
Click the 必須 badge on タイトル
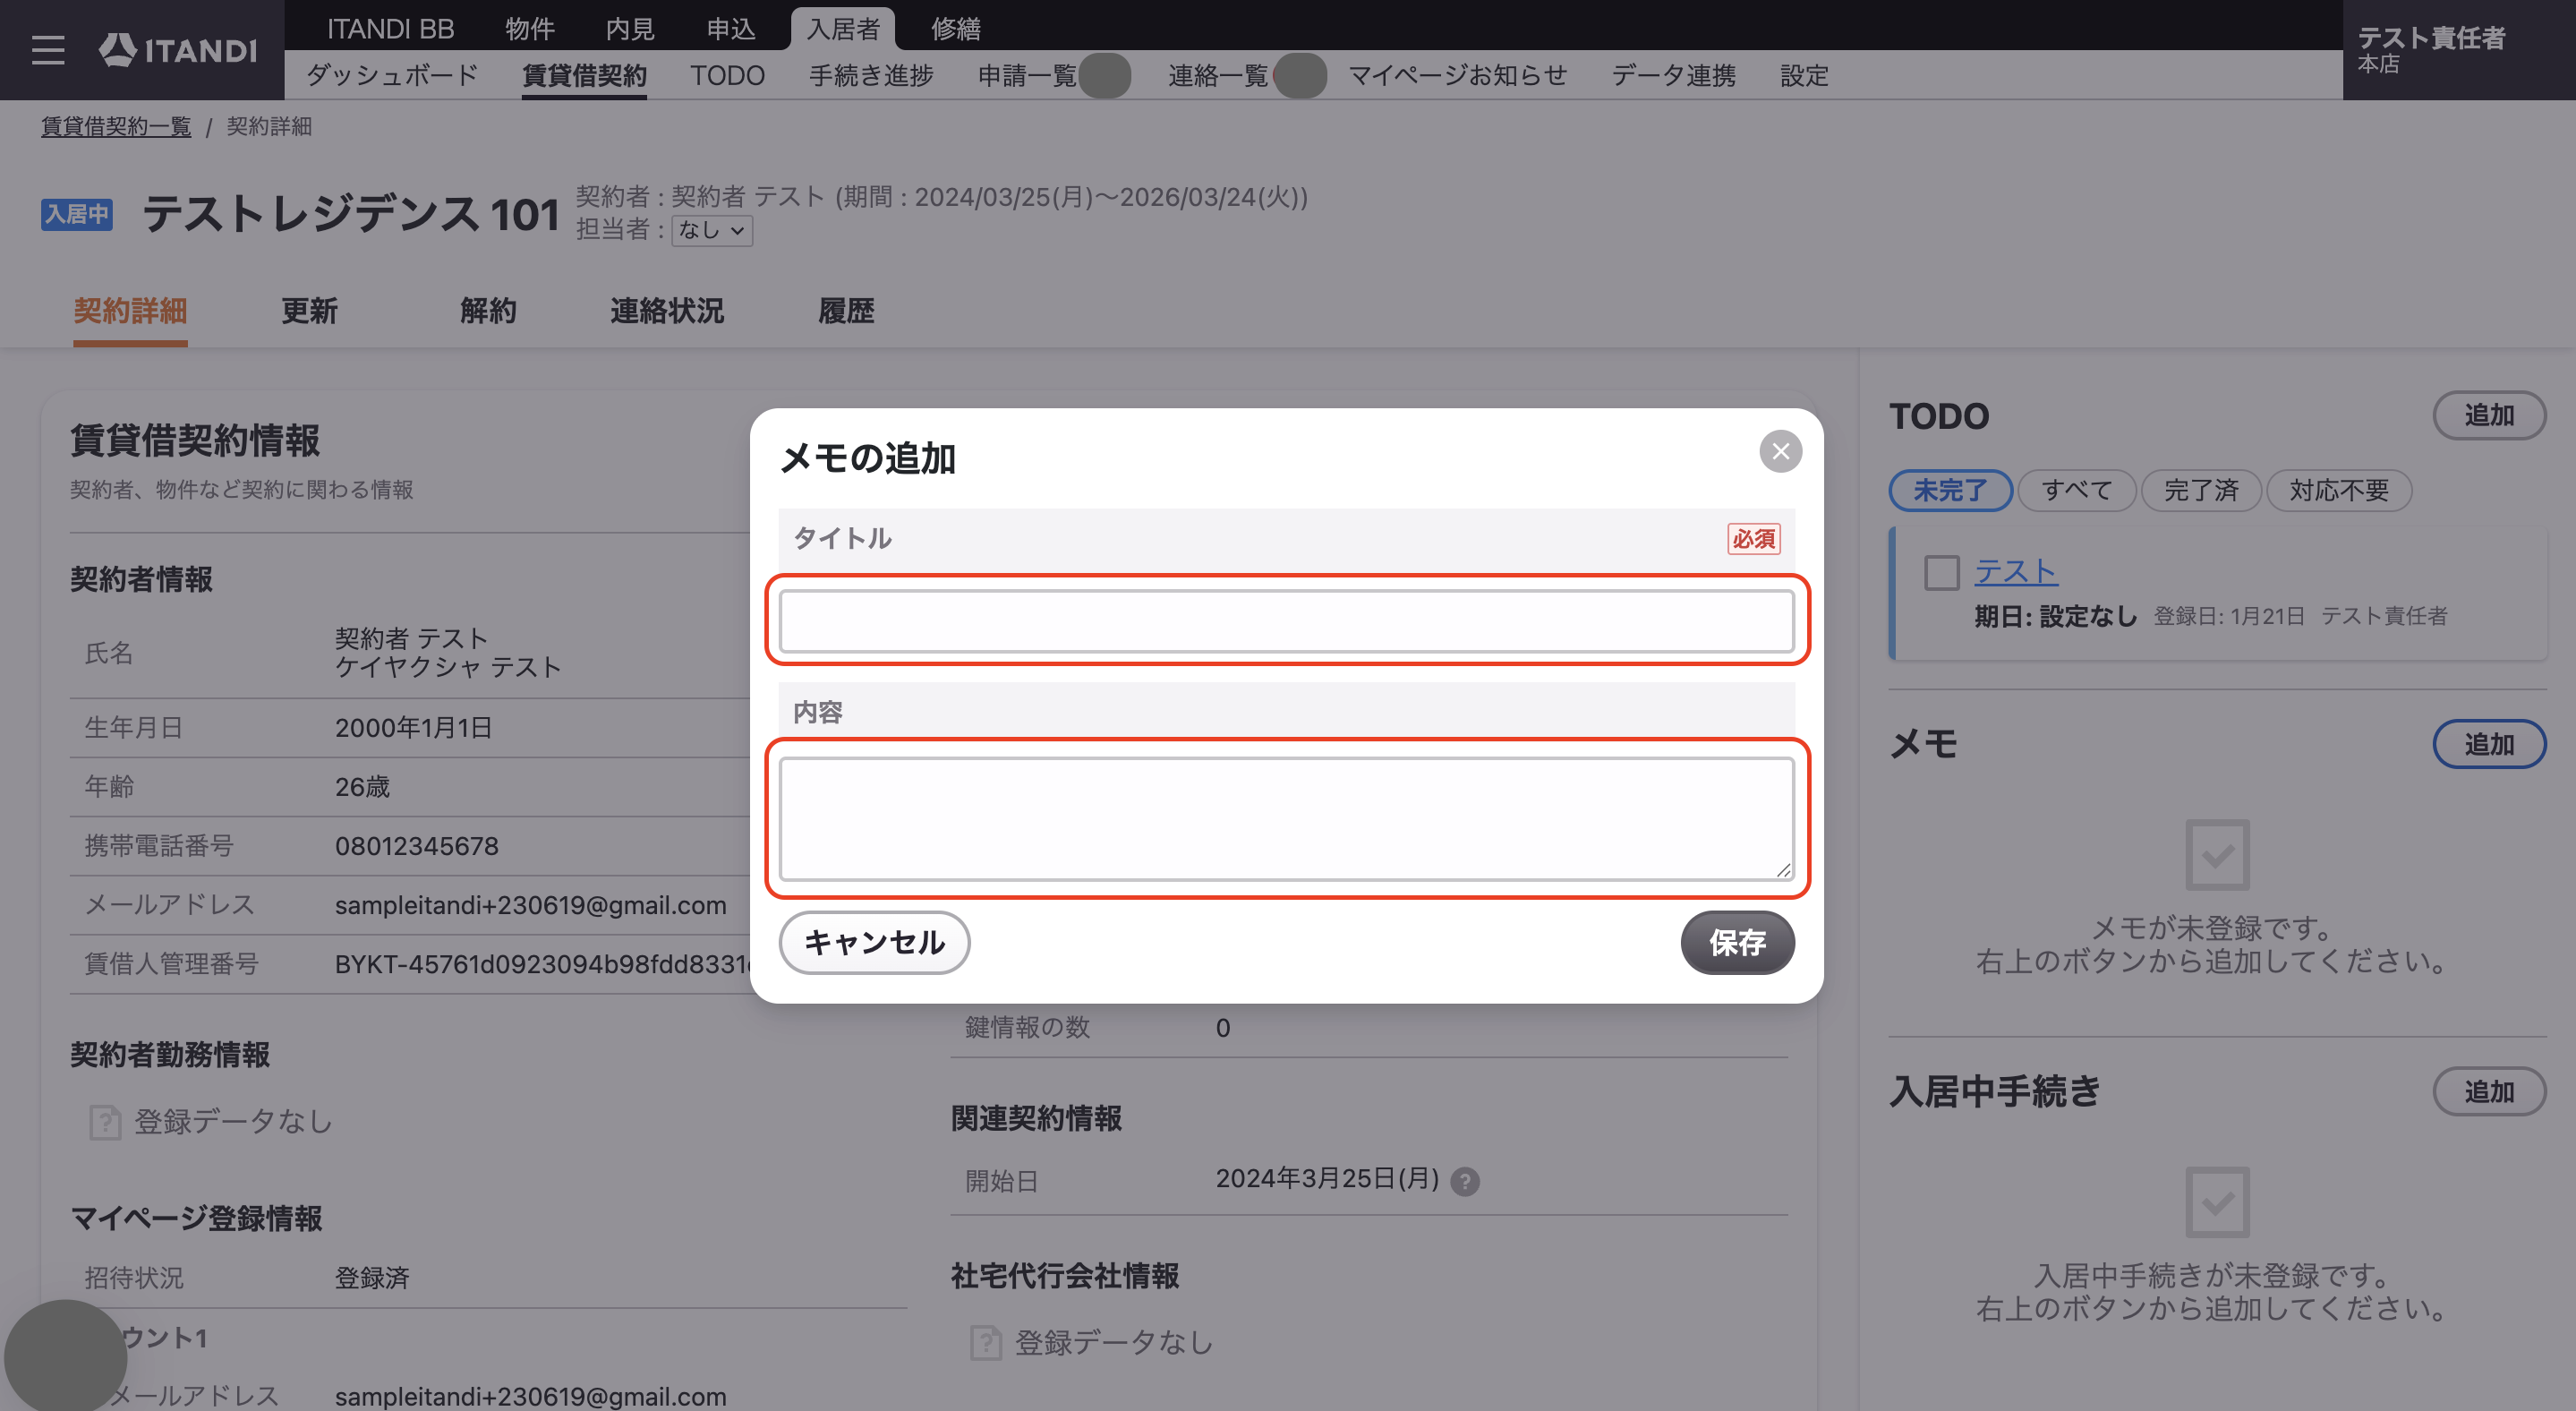click(1753, 539)
